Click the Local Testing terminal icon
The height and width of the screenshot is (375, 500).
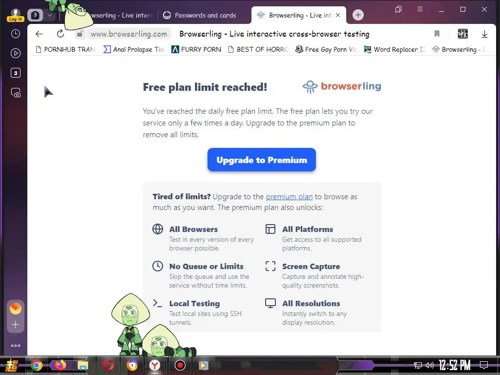[x=158, y=303]
